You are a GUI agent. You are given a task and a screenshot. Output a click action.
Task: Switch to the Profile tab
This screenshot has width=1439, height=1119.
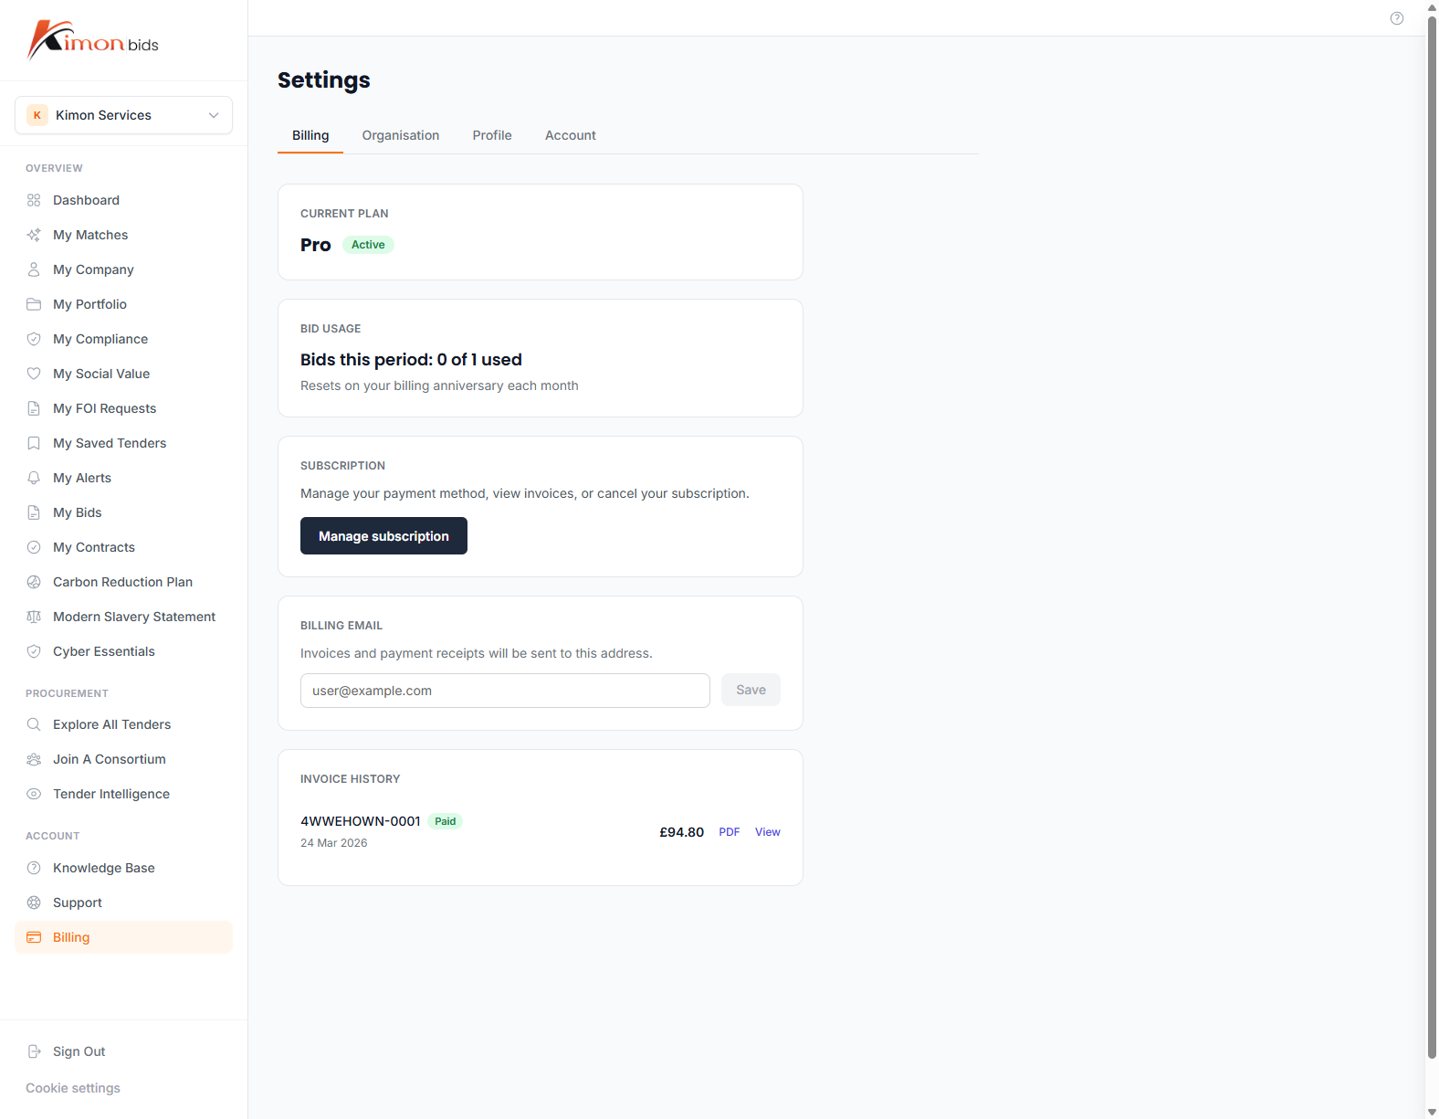tap(492, 135)
